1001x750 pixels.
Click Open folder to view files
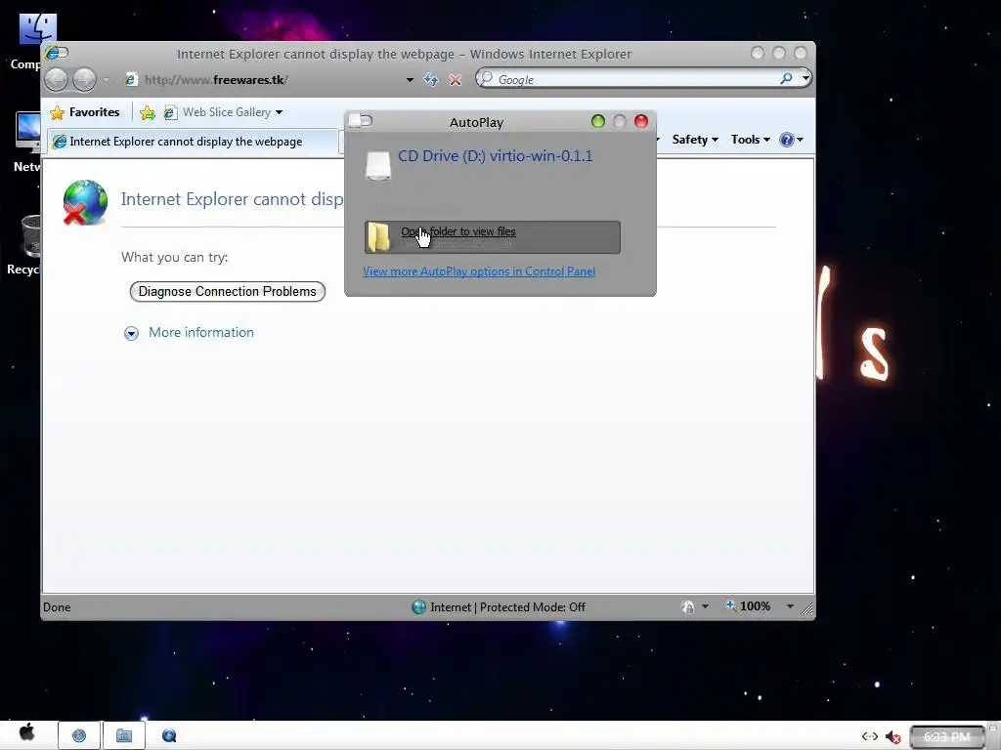pyautogui.click(x=493, y=237)
